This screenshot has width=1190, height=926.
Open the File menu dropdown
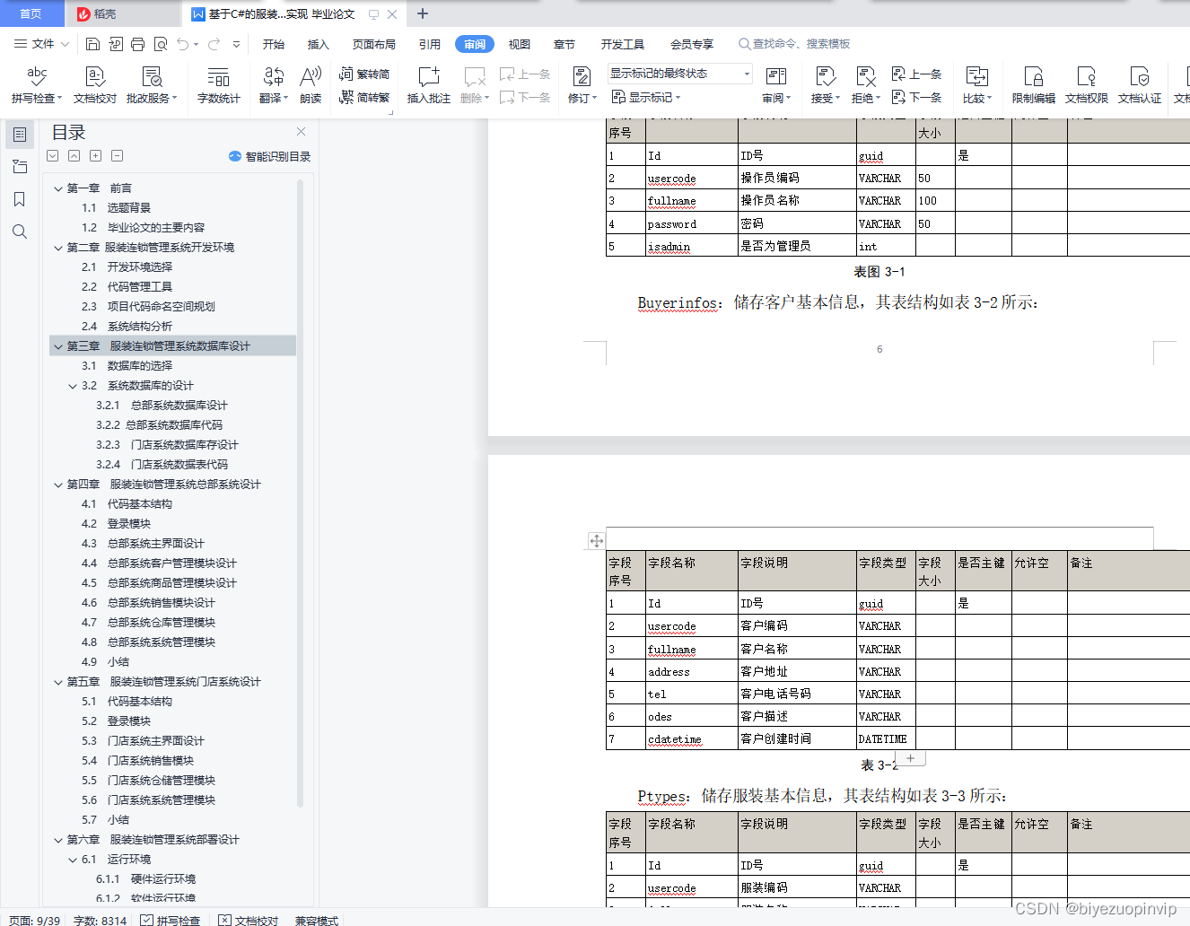pyautogui.click(x=41, y=44)
